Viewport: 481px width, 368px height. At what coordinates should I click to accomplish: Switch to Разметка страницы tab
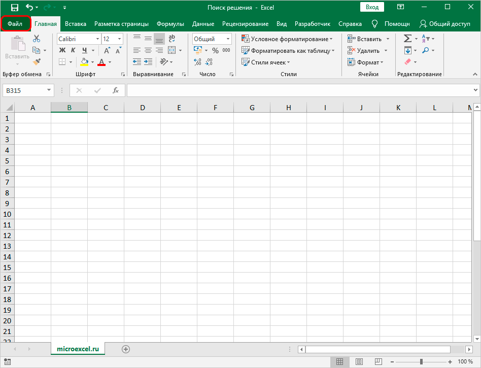[121, 24]
